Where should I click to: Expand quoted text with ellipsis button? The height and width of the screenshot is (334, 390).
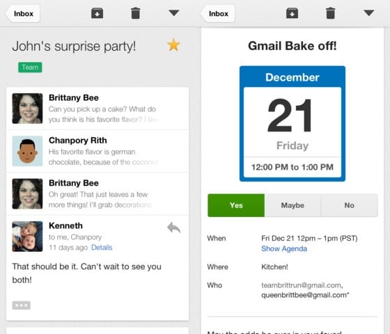point(22,305)
